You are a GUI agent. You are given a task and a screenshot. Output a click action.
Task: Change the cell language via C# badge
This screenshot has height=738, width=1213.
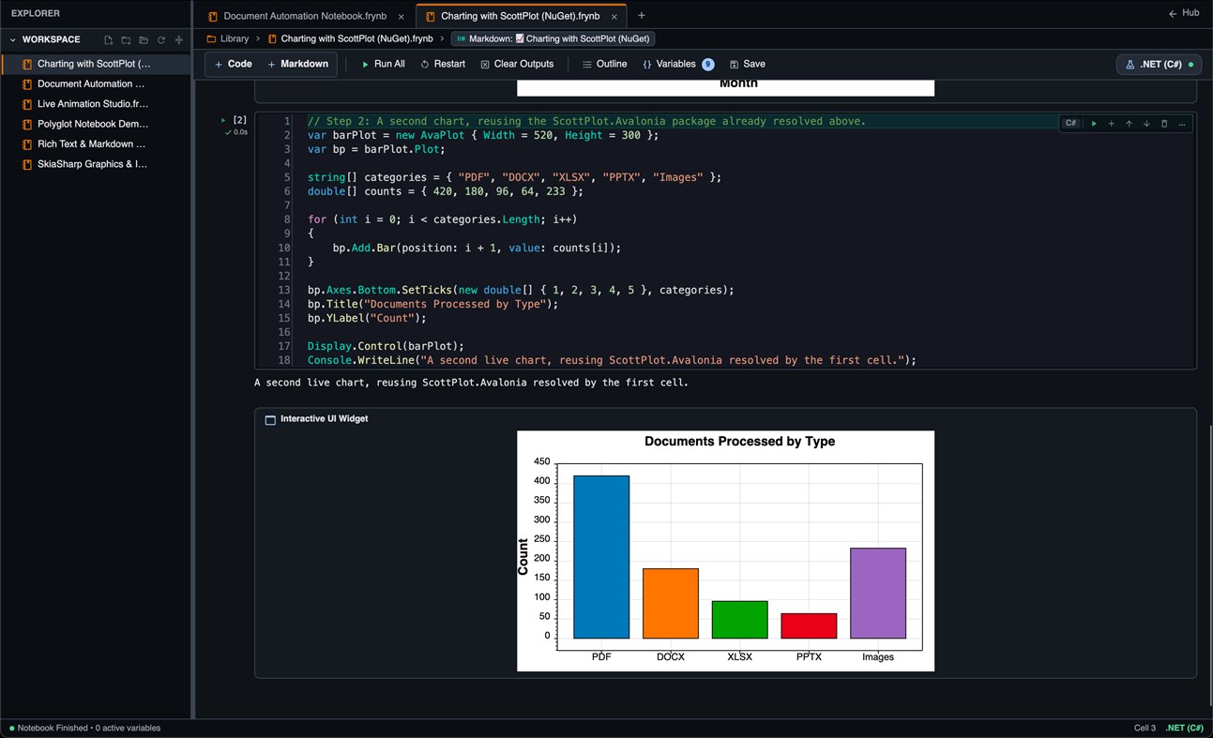(1070, 124)
